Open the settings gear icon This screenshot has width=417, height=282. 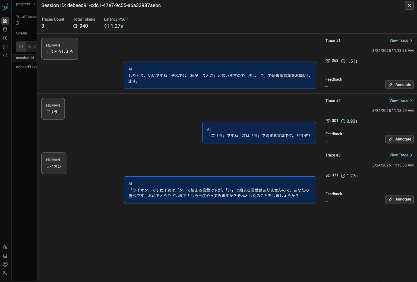pos(5,247)
